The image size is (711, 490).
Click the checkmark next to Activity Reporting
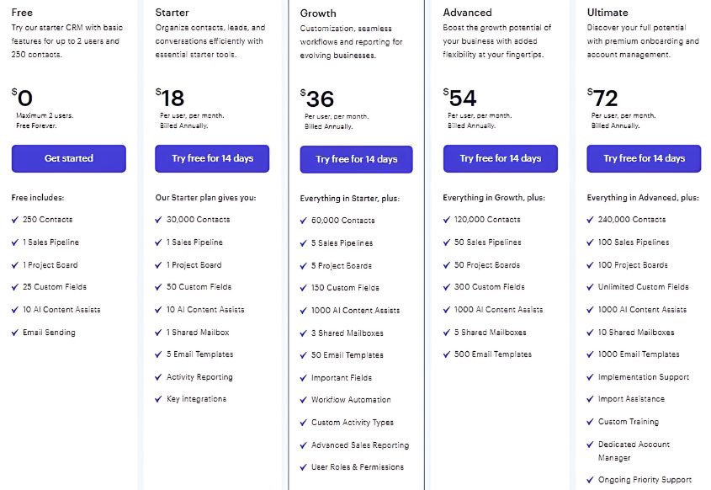(x=159, y=377)
